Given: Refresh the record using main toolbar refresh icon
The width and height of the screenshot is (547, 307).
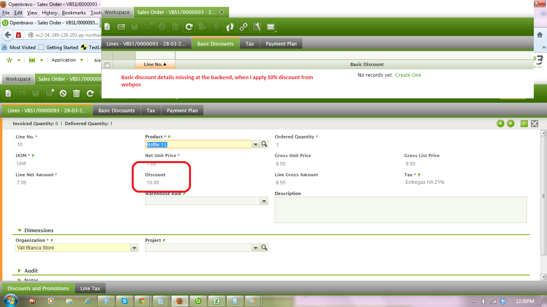Looking at the screenshot, I should (x=90, y=94).
